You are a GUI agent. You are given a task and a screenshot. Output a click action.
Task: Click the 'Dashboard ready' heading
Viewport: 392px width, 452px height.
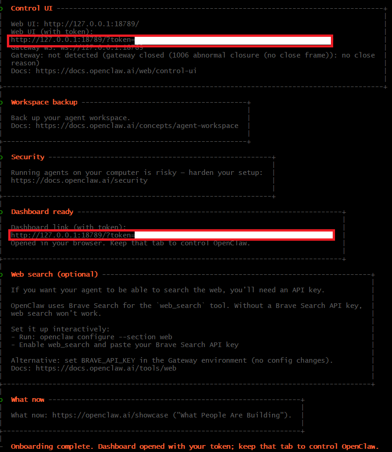(x=42, y=212)
